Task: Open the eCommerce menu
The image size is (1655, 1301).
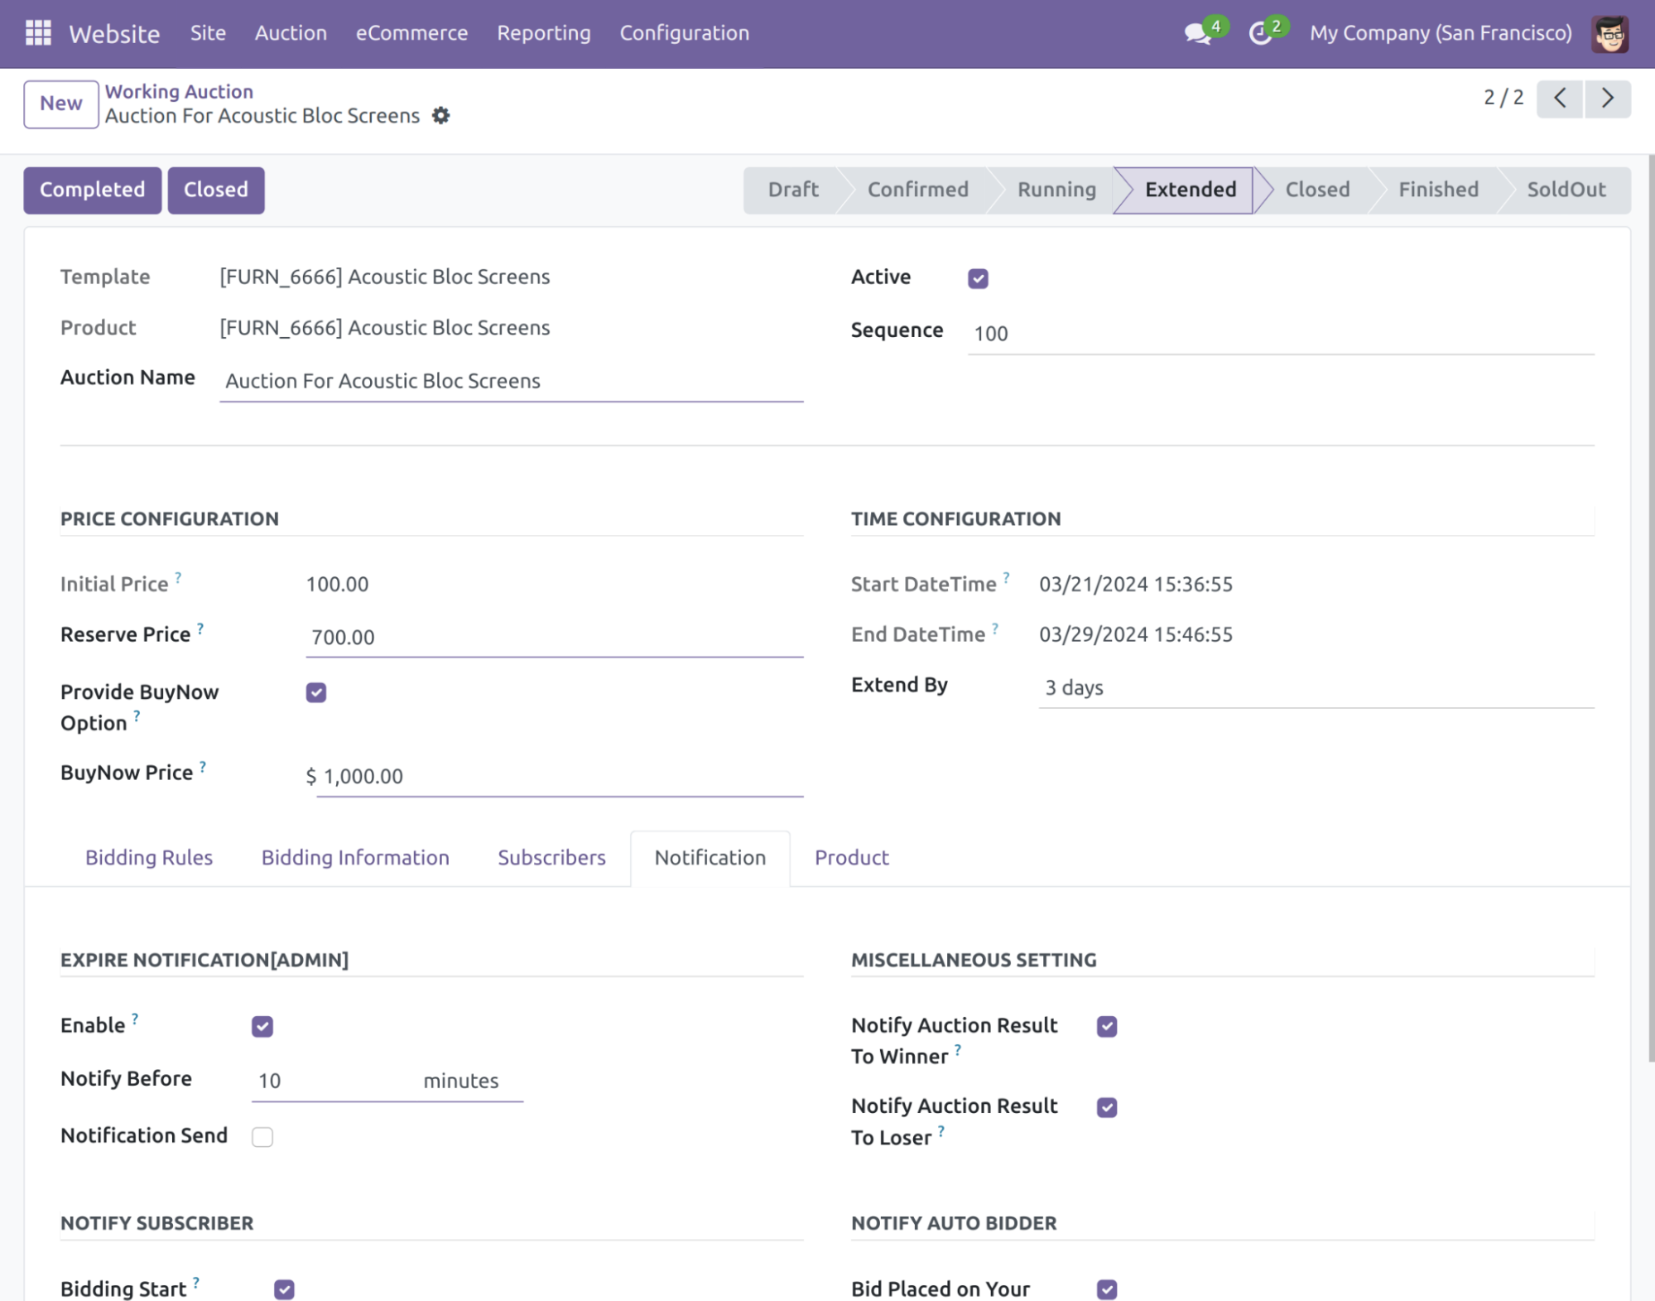Action: click(411, 33)
